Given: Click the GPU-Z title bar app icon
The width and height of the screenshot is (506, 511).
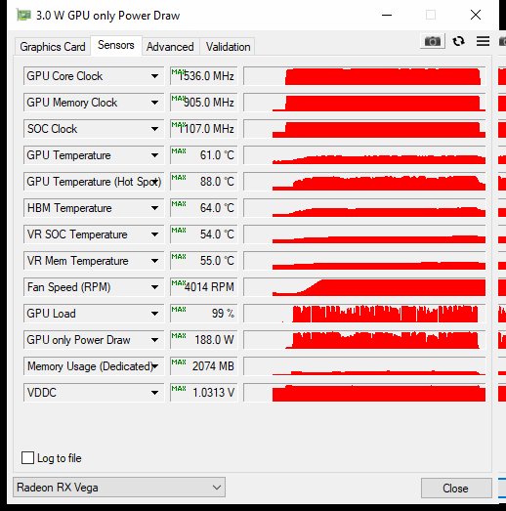Looking at the screenshot, I should (23, 15).
